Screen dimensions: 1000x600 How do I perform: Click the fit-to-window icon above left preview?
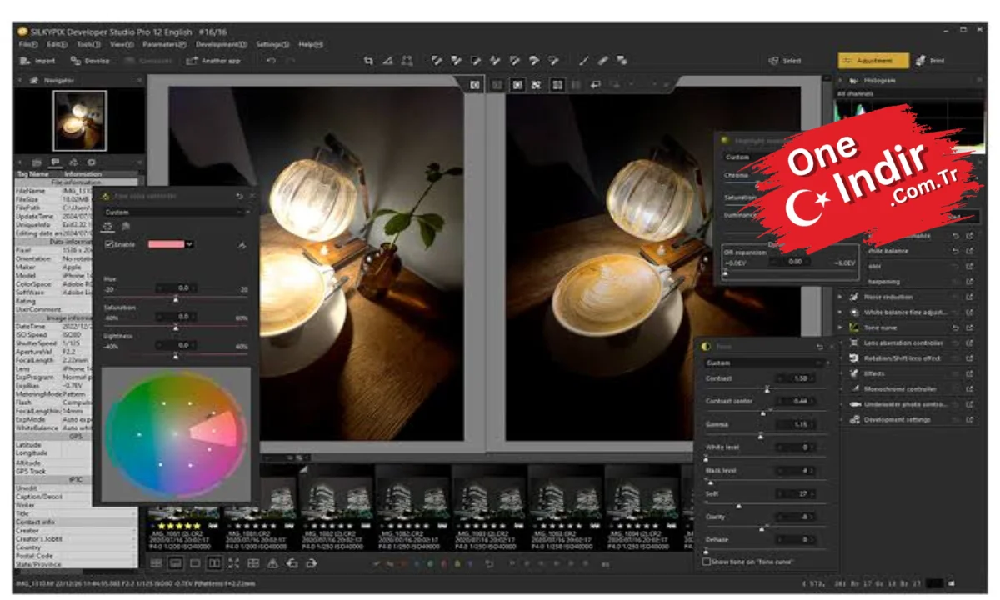tap(475, 84)
